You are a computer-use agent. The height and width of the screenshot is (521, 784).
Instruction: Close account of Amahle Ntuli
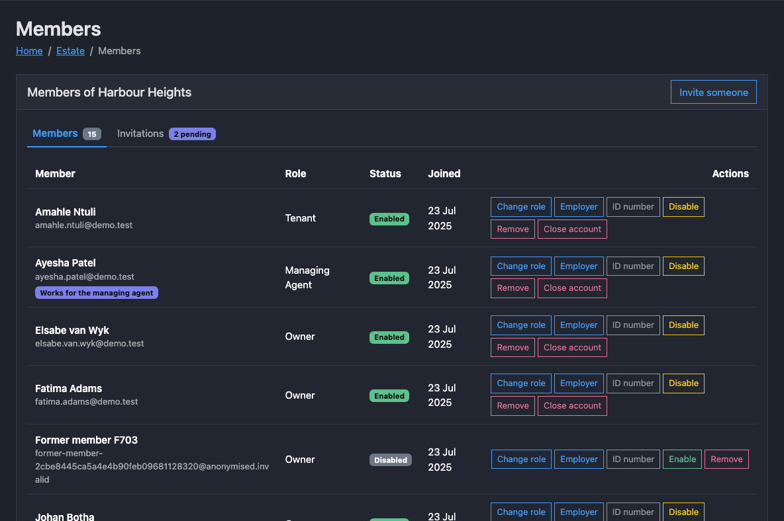572,229
